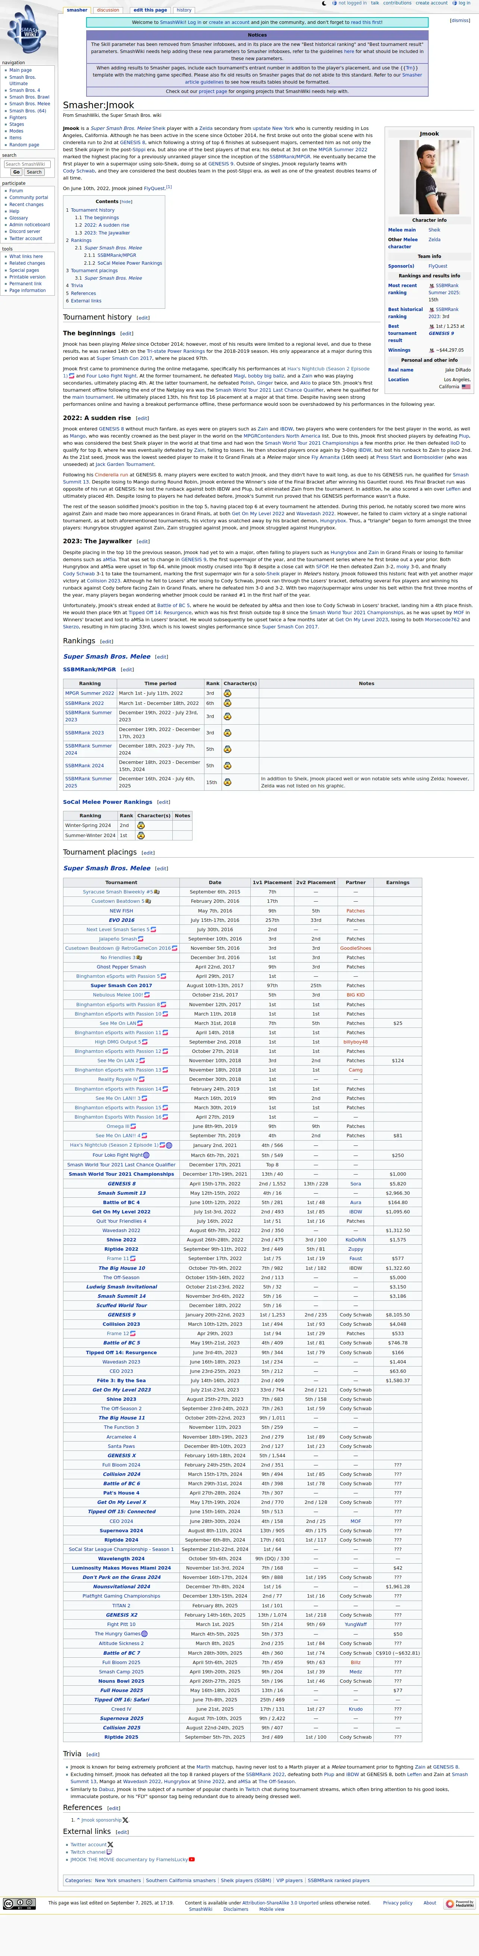Screen dimensions: 479x1956
Task: Open Jmook's infobox photo
Action: pyautogui.click(x=430, y=178)
